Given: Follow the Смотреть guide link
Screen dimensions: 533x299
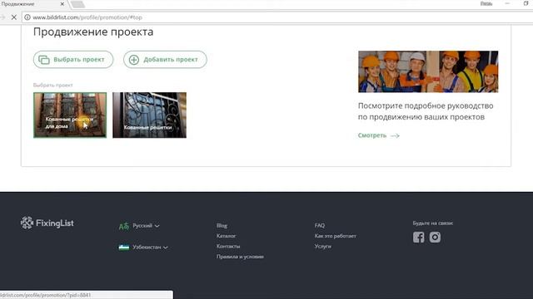Looking at the screenshot, I should pyautogui.click(x=378, y=135).
